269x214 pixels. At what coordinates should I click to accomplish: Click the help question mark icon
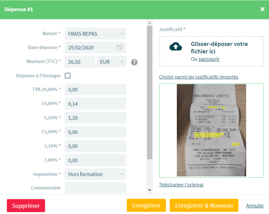coord(134,62)
